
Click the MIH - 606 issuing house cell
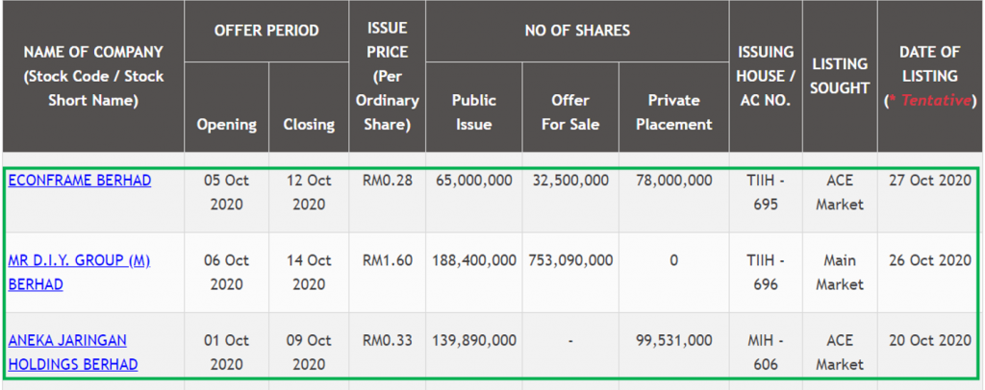click(x=766, y=352)
